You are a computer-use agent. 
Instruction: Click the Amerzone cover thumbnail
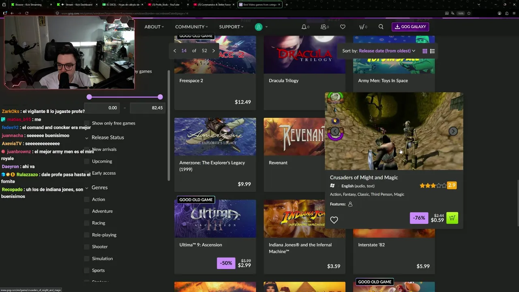point(215,137)
